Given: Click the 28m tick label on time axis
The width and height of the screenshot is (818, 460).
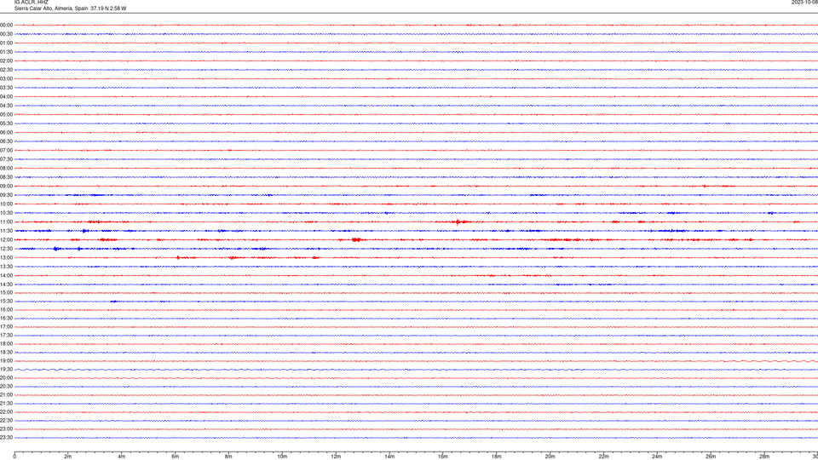Looking at the screenshot, I should click(764, 457).
